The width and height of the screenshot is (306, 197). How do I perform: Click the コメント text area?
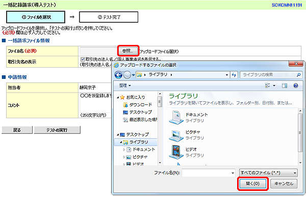coord(96,103)
